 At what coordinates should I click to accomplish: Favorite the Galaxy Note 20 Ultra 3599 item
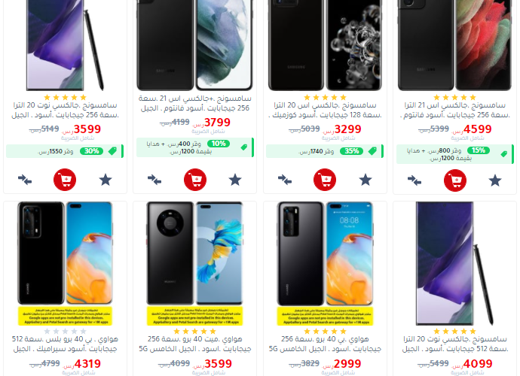tap(106, 180)
